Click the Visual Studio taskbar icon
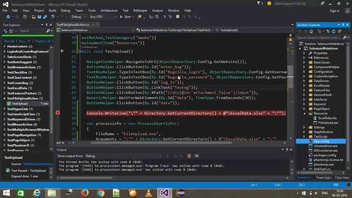Image resolution: width=352 pixels, height=198 pixels. (x=164, y=193)
